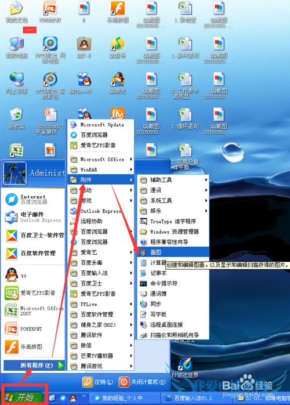Open Outlook Express in programs list
This screenshot has height=405, width=290.
(101, 211)
